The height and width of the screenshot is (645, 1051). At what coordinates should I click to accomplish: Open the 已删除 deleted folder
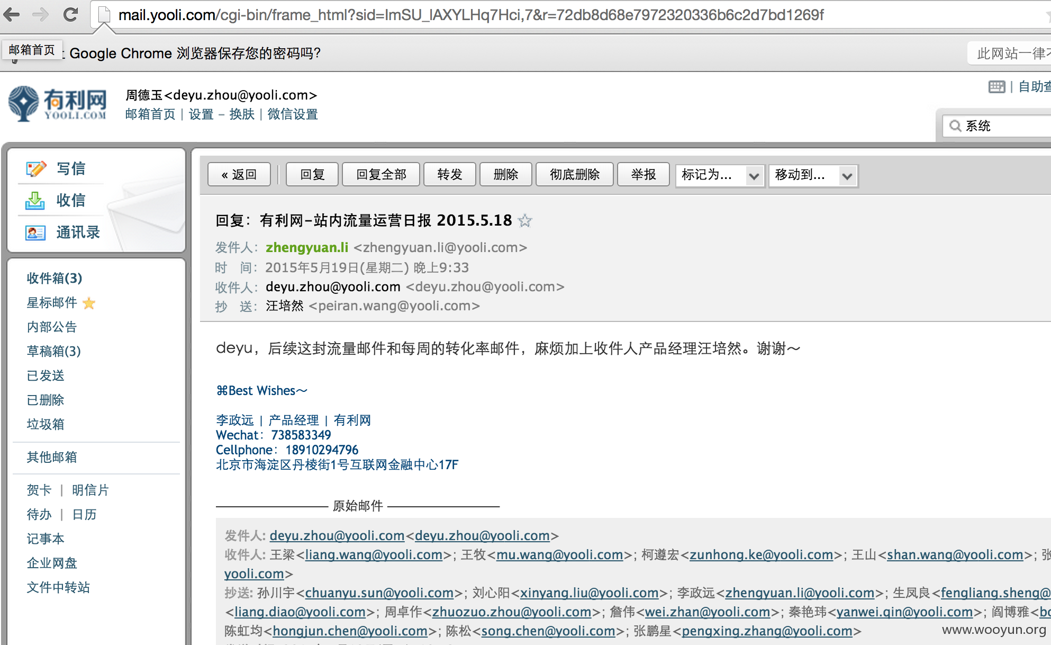tap(46, 400)
